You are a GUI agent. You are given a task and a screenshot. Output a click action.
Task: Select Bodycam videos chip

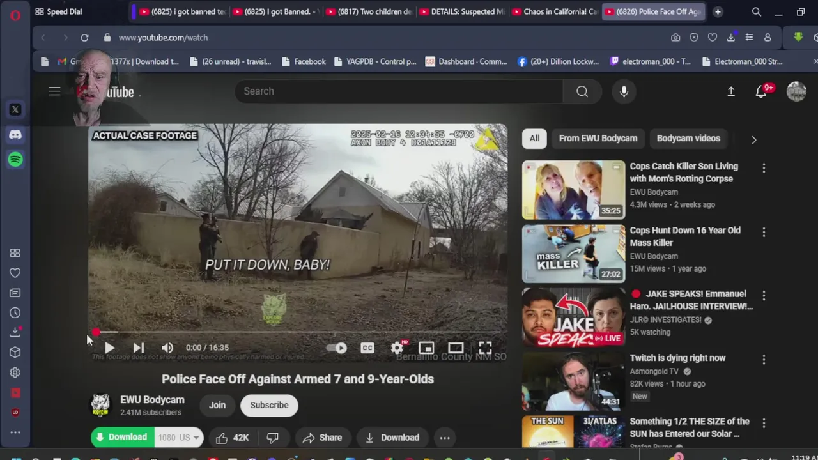pyautogui.click(x=688, y=138)
